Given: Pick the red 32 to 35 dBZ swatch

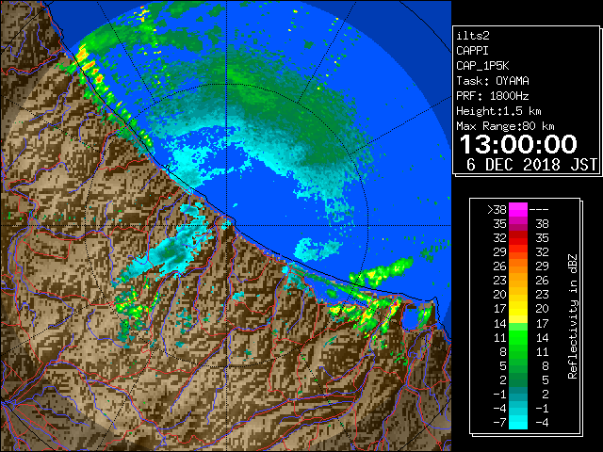Looking at the screenshot, I should coord(518,238).
